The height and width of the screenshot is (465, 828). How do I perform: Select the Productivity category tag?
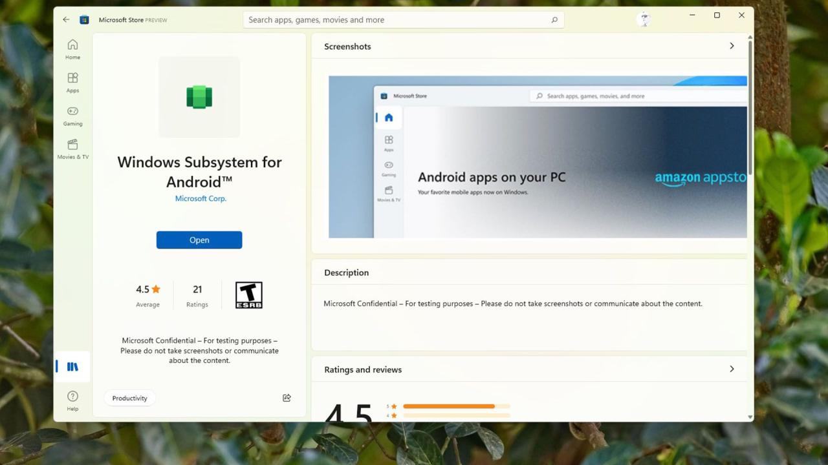(x=129, y=398)
